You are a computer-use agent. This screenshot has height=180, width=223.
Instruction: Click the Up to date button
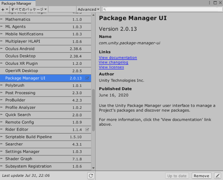(177, 176)
